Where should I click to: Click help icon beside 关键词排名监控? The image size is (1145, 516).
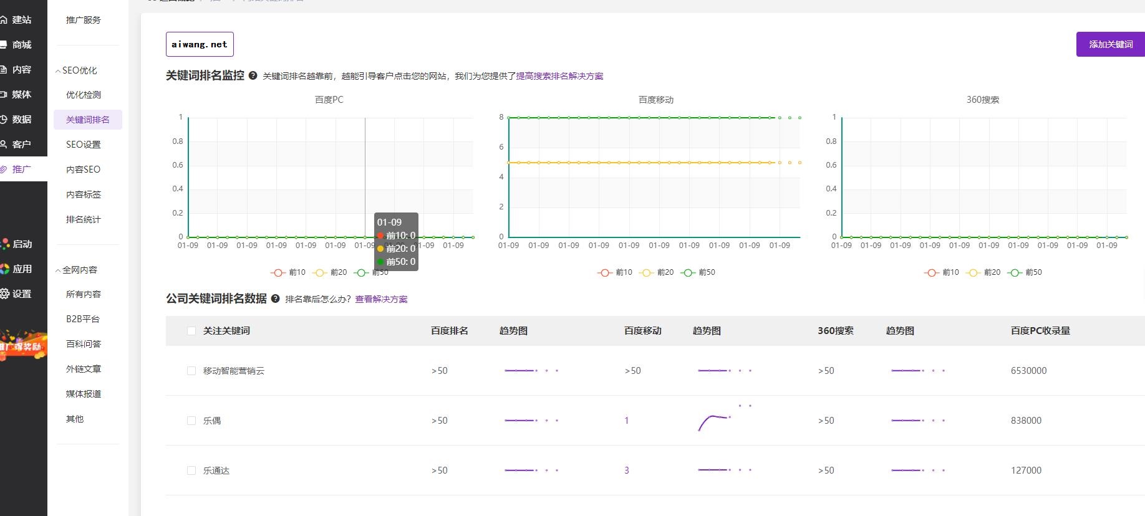(253, 75)
